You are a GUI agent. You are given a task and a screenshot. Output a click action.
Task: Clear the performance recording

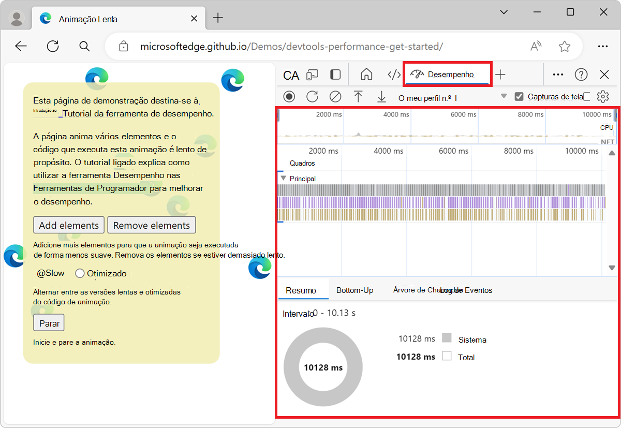click(x=335, y=96)
